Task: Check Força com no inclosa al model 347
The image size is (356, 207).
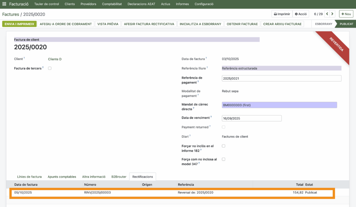Action: tap(224, 159)
